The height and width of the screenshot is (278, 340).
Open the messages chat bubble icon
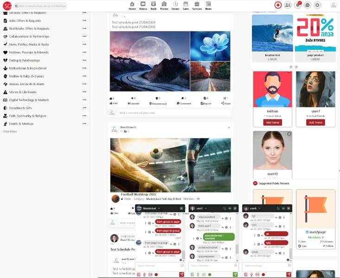pyautogui.click(x=308, y=5)
